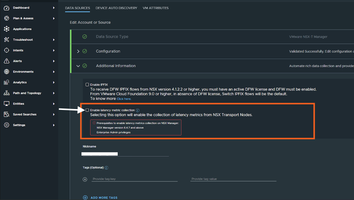
Task: Enable the IPFIX checkbox
Action: point(87,85)
